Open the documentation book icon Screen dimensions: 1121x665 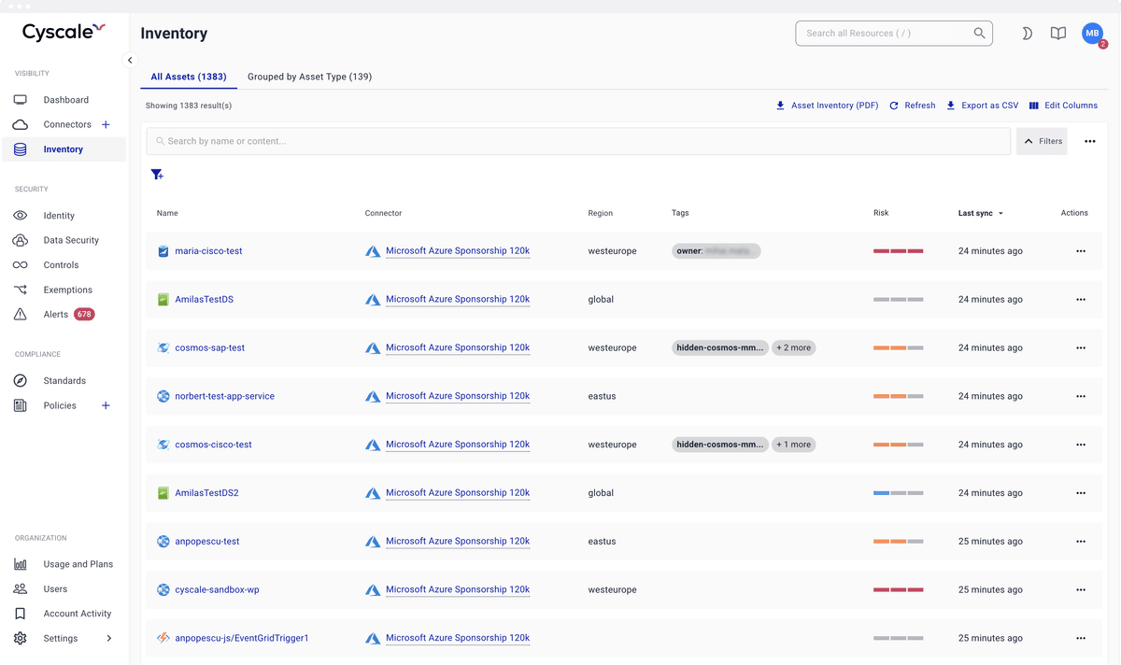tap(1058, 33)
